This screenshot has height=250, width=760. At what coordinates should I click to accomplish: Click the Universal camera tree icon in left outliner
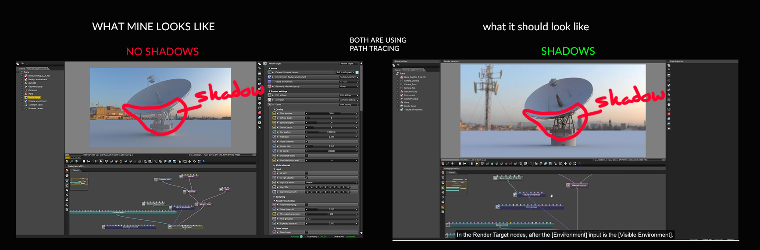(26, 108)
